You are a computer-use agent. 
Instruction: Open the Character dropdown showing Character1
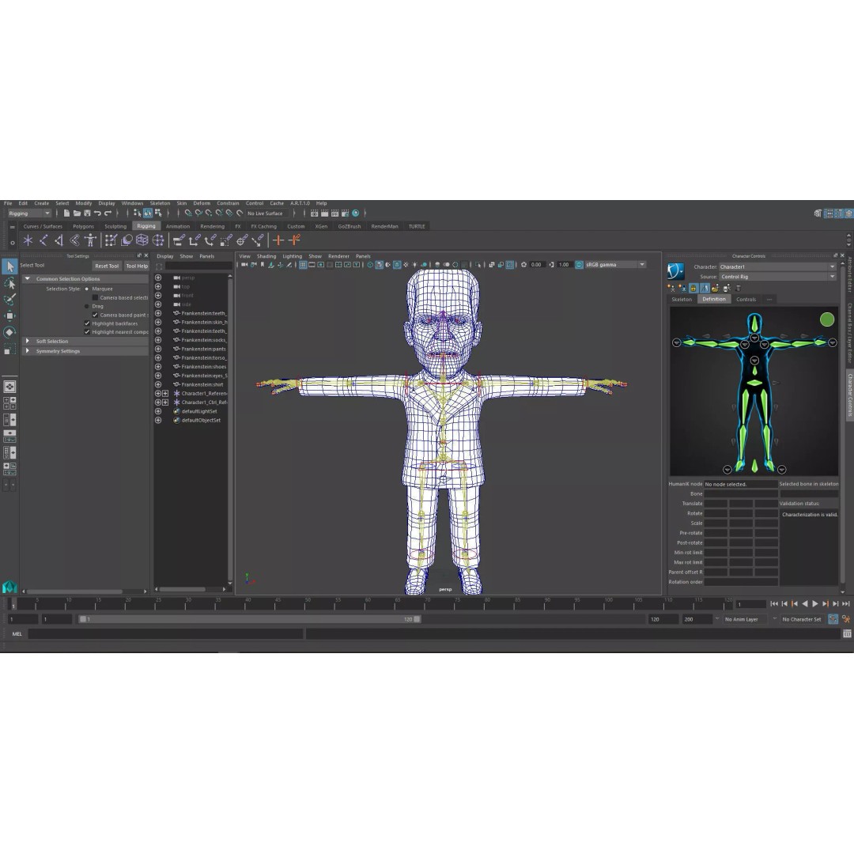click(x=777, y=267)
